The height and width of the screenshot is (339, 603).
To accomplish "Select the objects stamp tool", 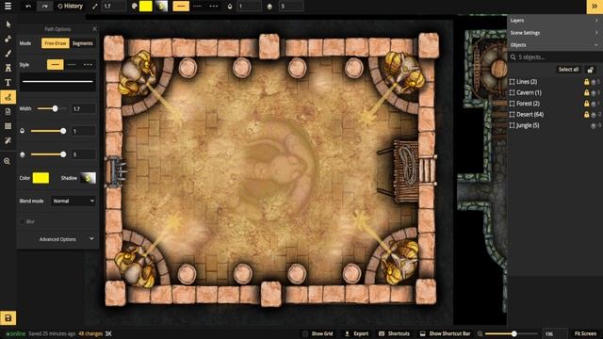I will click(8, 39).
